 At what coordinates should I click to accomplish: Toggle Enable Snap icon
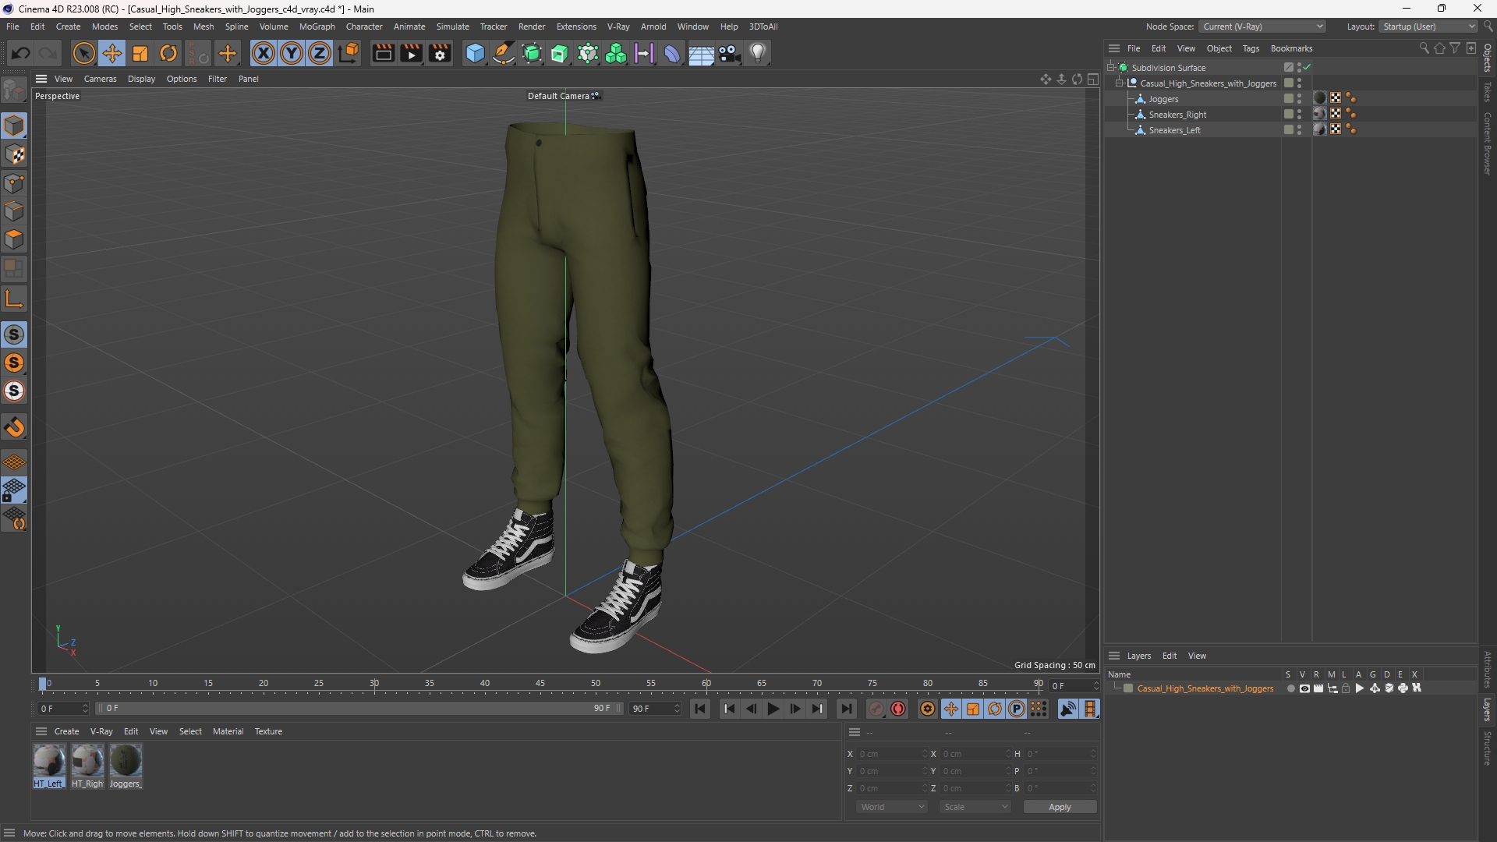pyautogui.click(x=14, y=335)
